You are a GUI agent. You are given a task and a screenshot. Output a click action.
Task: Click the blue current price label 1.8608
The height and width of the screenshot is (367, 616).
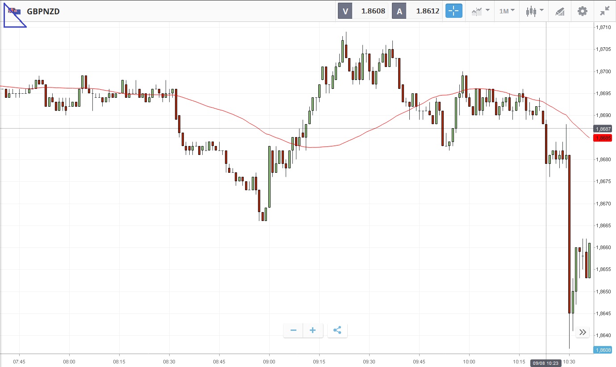pyautogui.click(x=603, y=350)
